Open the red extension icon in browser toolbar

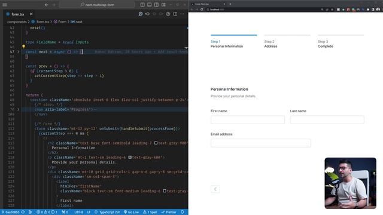pos(348,10)
